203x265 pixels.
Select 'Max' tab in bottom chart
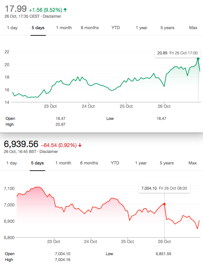pyautogui.click(x=193, y=163)
